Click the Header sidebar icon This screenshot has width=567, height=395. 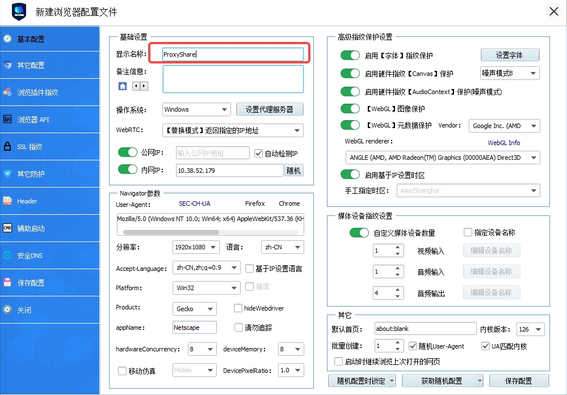(7, 201)
